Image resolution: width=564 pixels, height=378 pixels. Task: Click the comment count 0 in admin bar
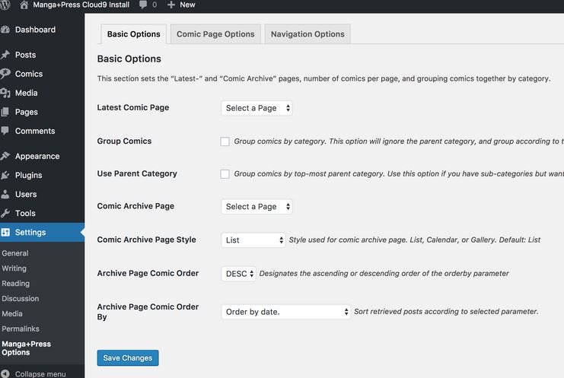[x=155, y=5]
